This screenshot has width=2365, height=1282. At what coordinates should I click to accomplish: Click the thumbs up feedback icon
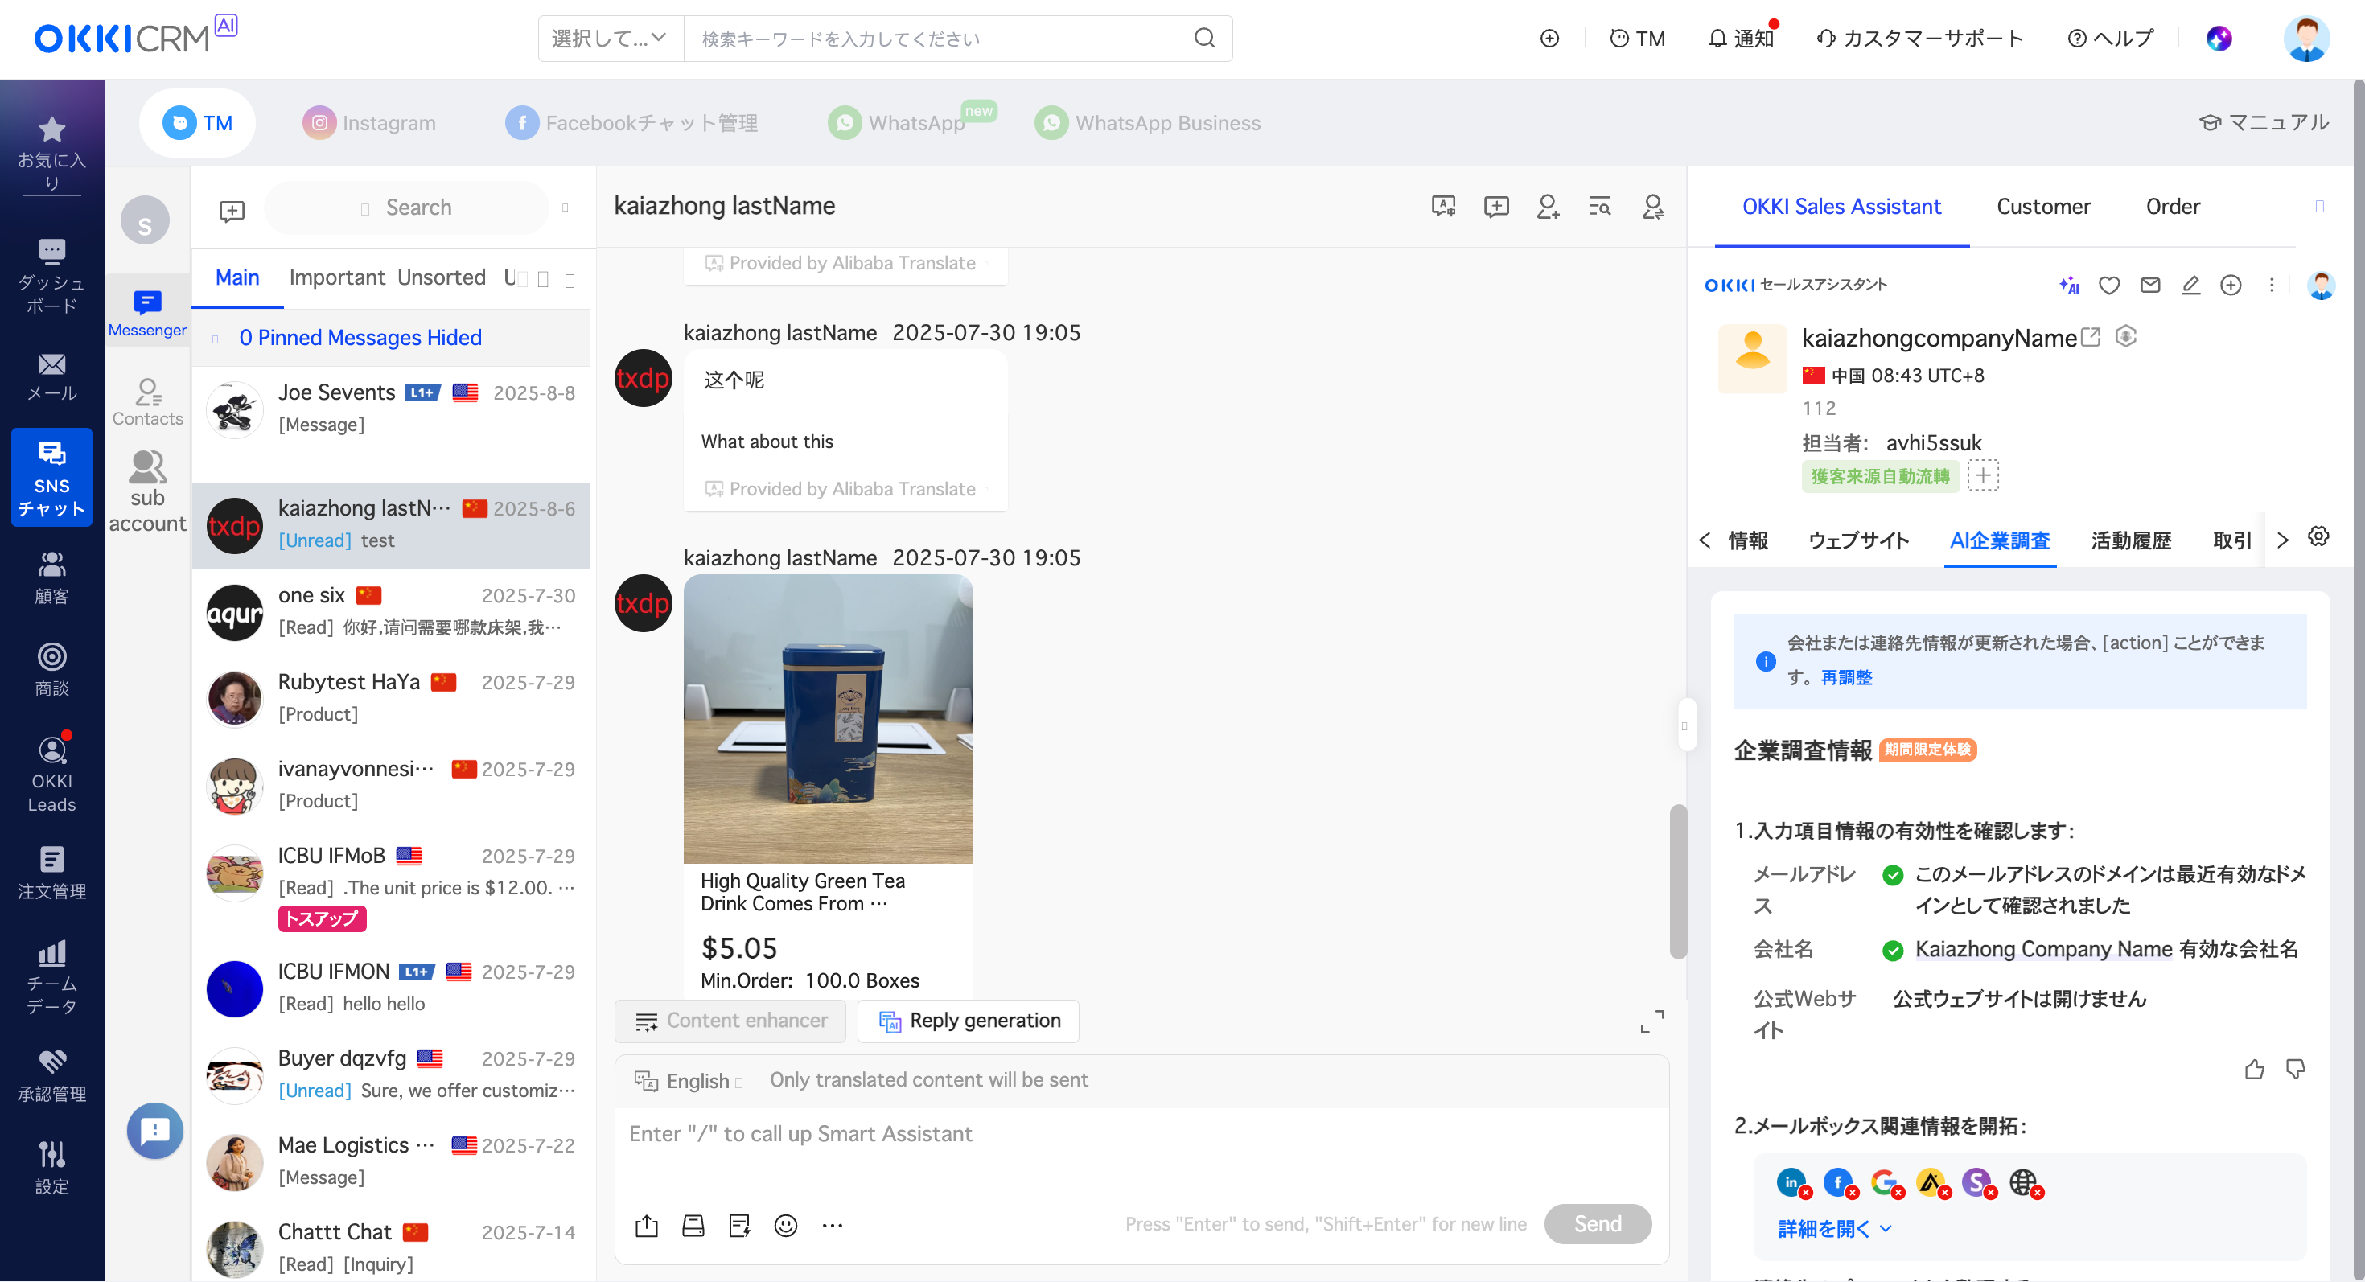[x=2254, y=1069]
